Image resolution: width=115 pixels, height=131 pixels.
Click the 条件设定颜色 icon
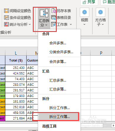point(7,17)
